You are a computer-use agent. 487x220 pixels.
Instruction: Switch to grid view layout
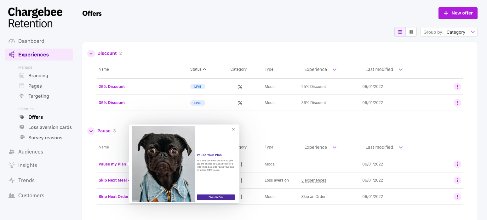pyautogui.click(x=411, y=32)
